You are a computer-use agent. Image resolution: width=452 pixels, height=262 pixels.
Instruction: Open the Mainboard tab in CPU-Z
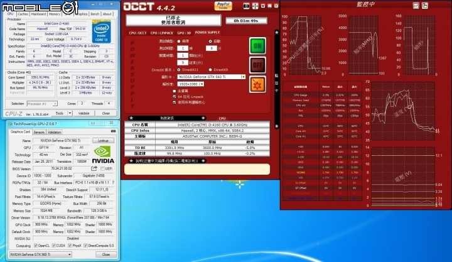pos(38,14)
